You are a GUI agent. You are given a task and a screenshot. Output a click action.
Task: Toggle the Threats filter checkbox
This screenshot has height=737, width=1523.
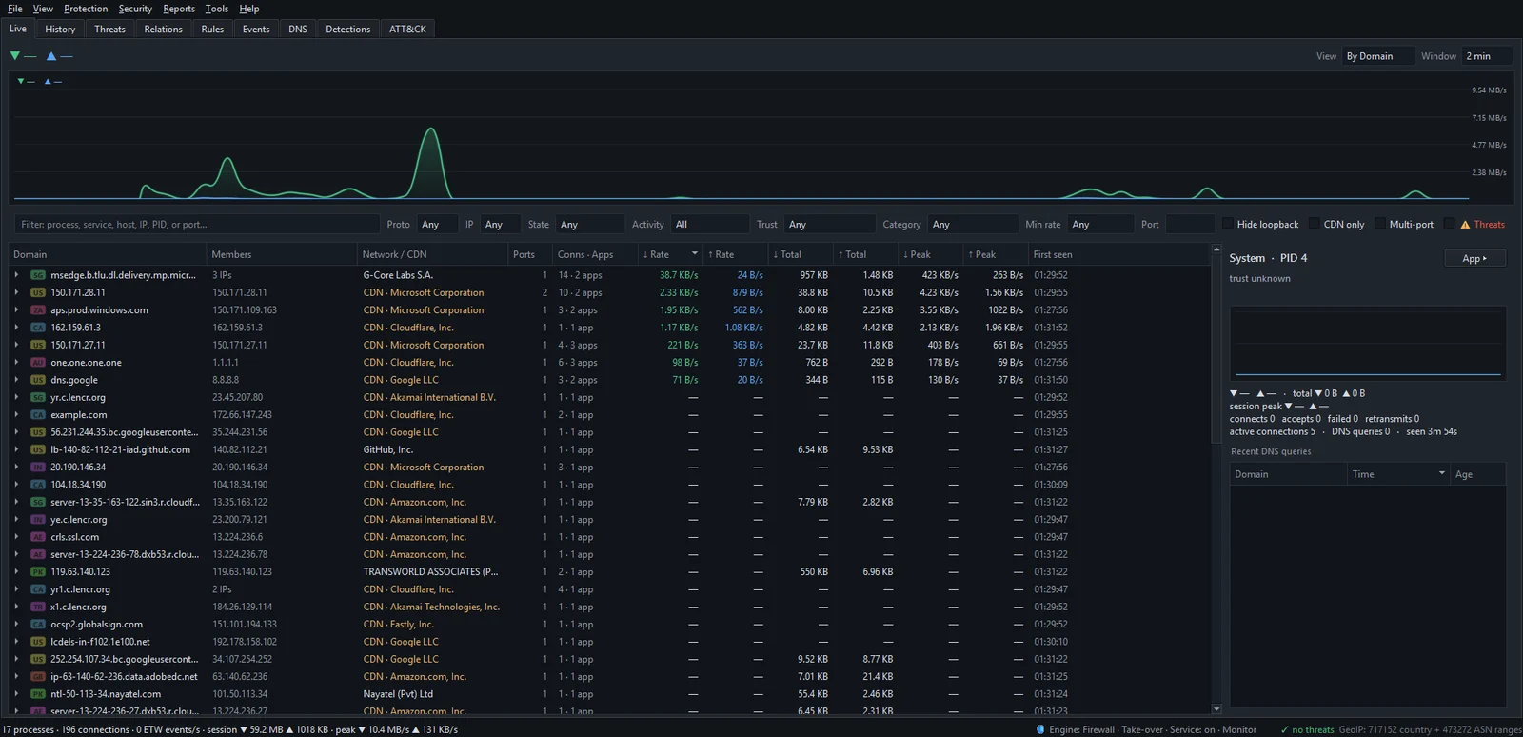coord(1450,224)
